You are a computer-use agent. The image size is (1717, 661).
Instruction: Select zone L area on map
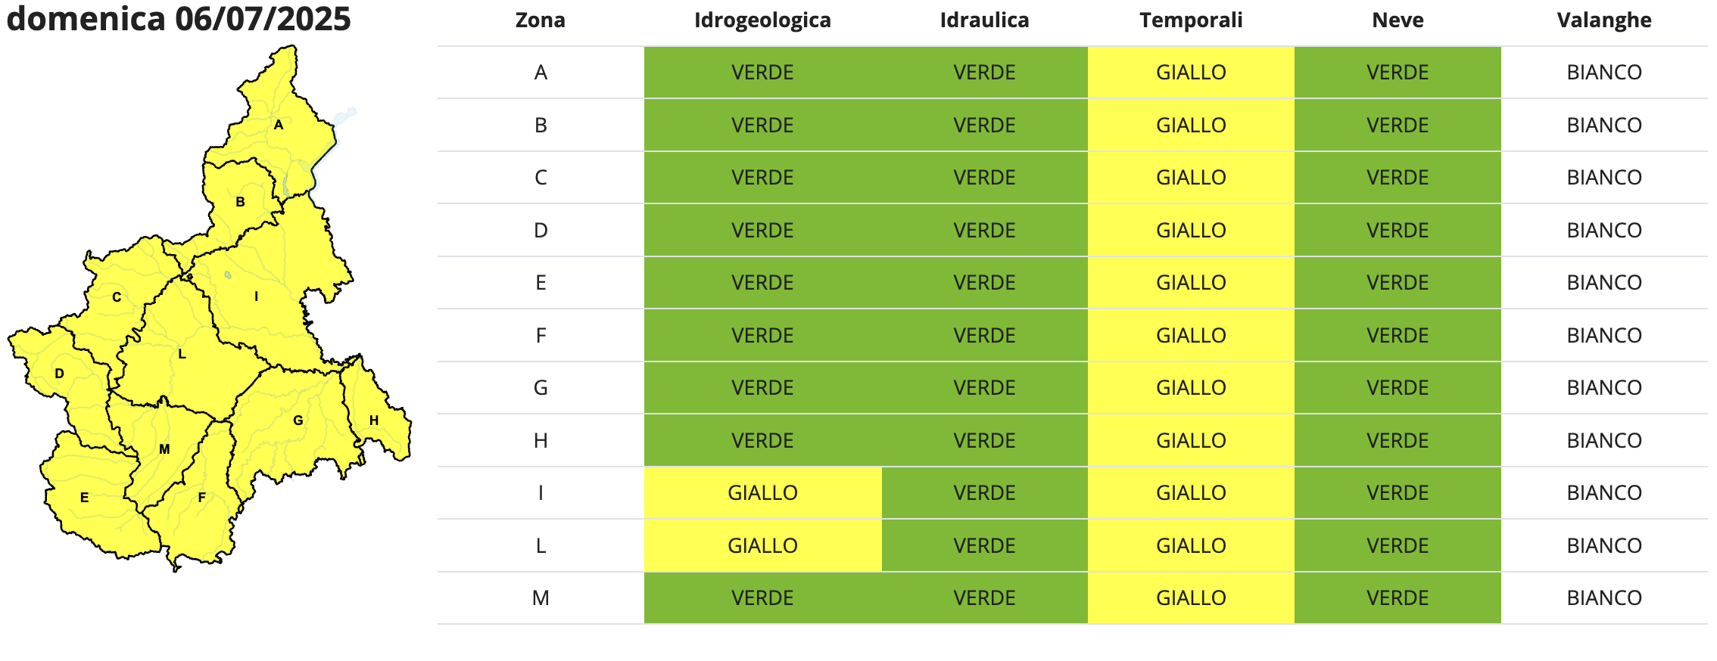(182, 354)
